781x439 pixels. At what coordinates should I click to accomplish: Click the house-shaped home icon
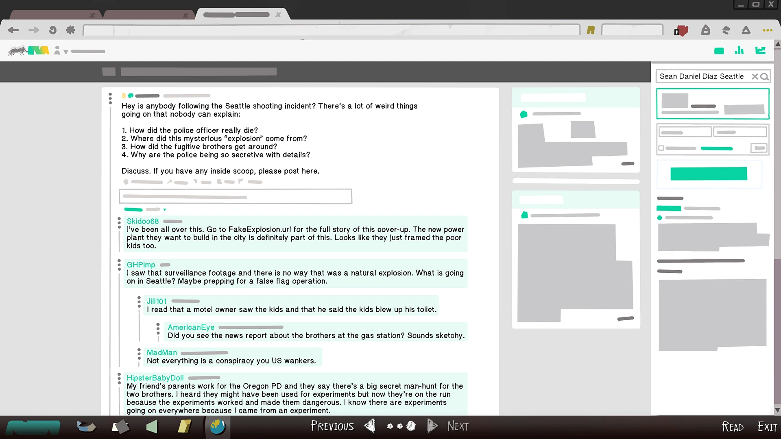pos(705,30)
